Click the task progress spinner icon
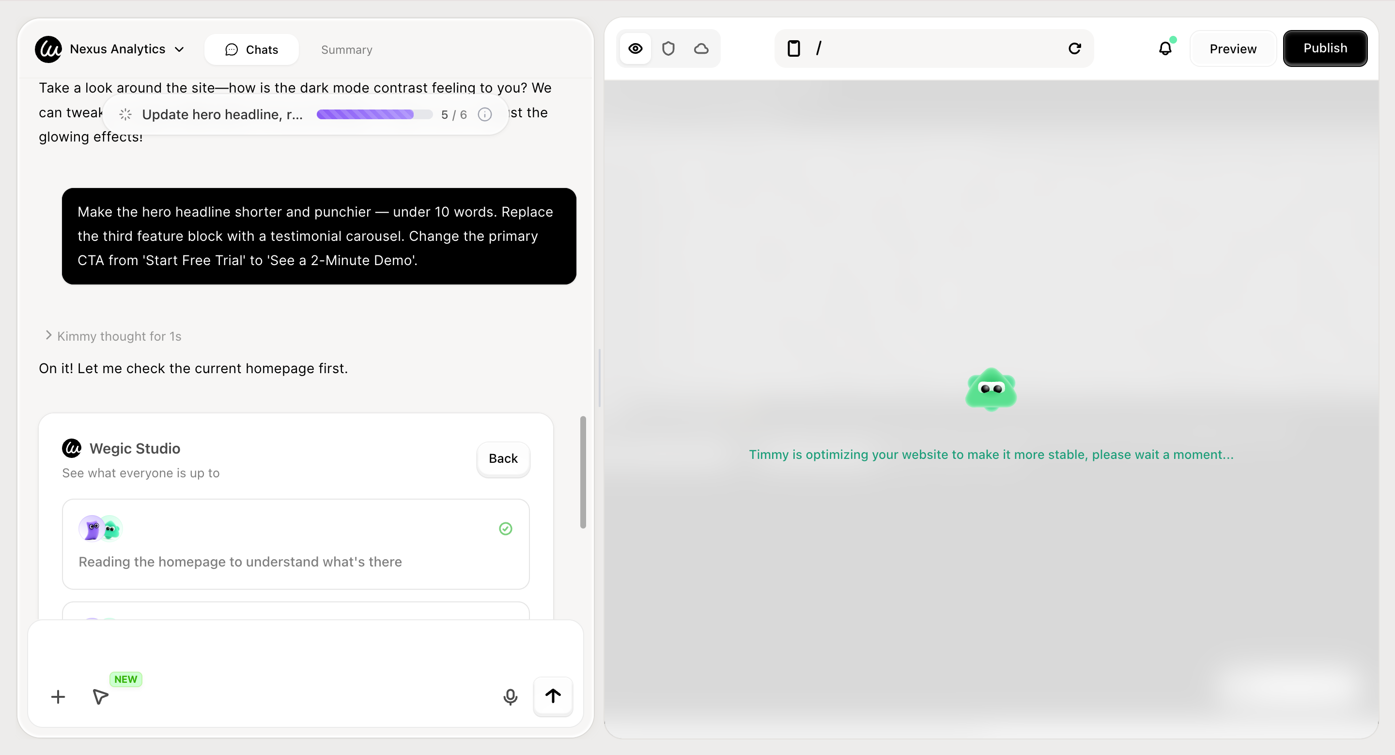Viewport: 1395px width, 755px height. click(125, 114)
